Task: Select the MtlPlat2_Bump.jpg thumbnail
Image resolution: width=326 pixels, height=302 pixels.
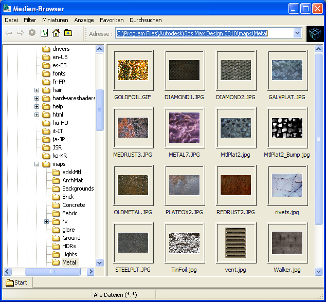Action: point(287,128)
